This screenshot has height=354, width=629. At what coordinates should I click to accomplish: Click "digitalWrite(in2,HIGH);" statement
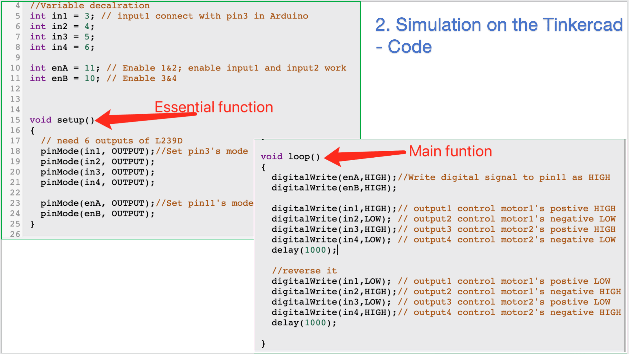[334, 292]
